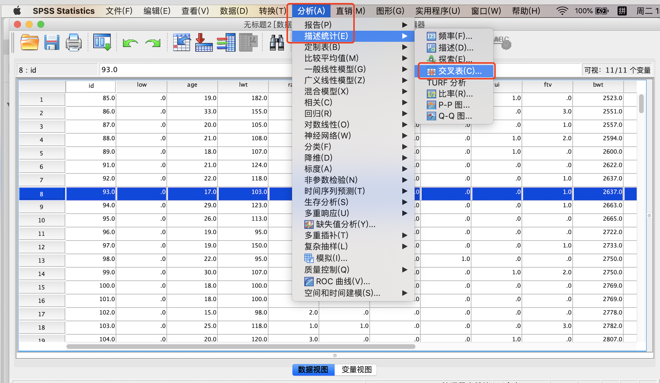The height and width of the screenshot is (383, 660).
Task: Select row header 12
Action: pos(42,247)
